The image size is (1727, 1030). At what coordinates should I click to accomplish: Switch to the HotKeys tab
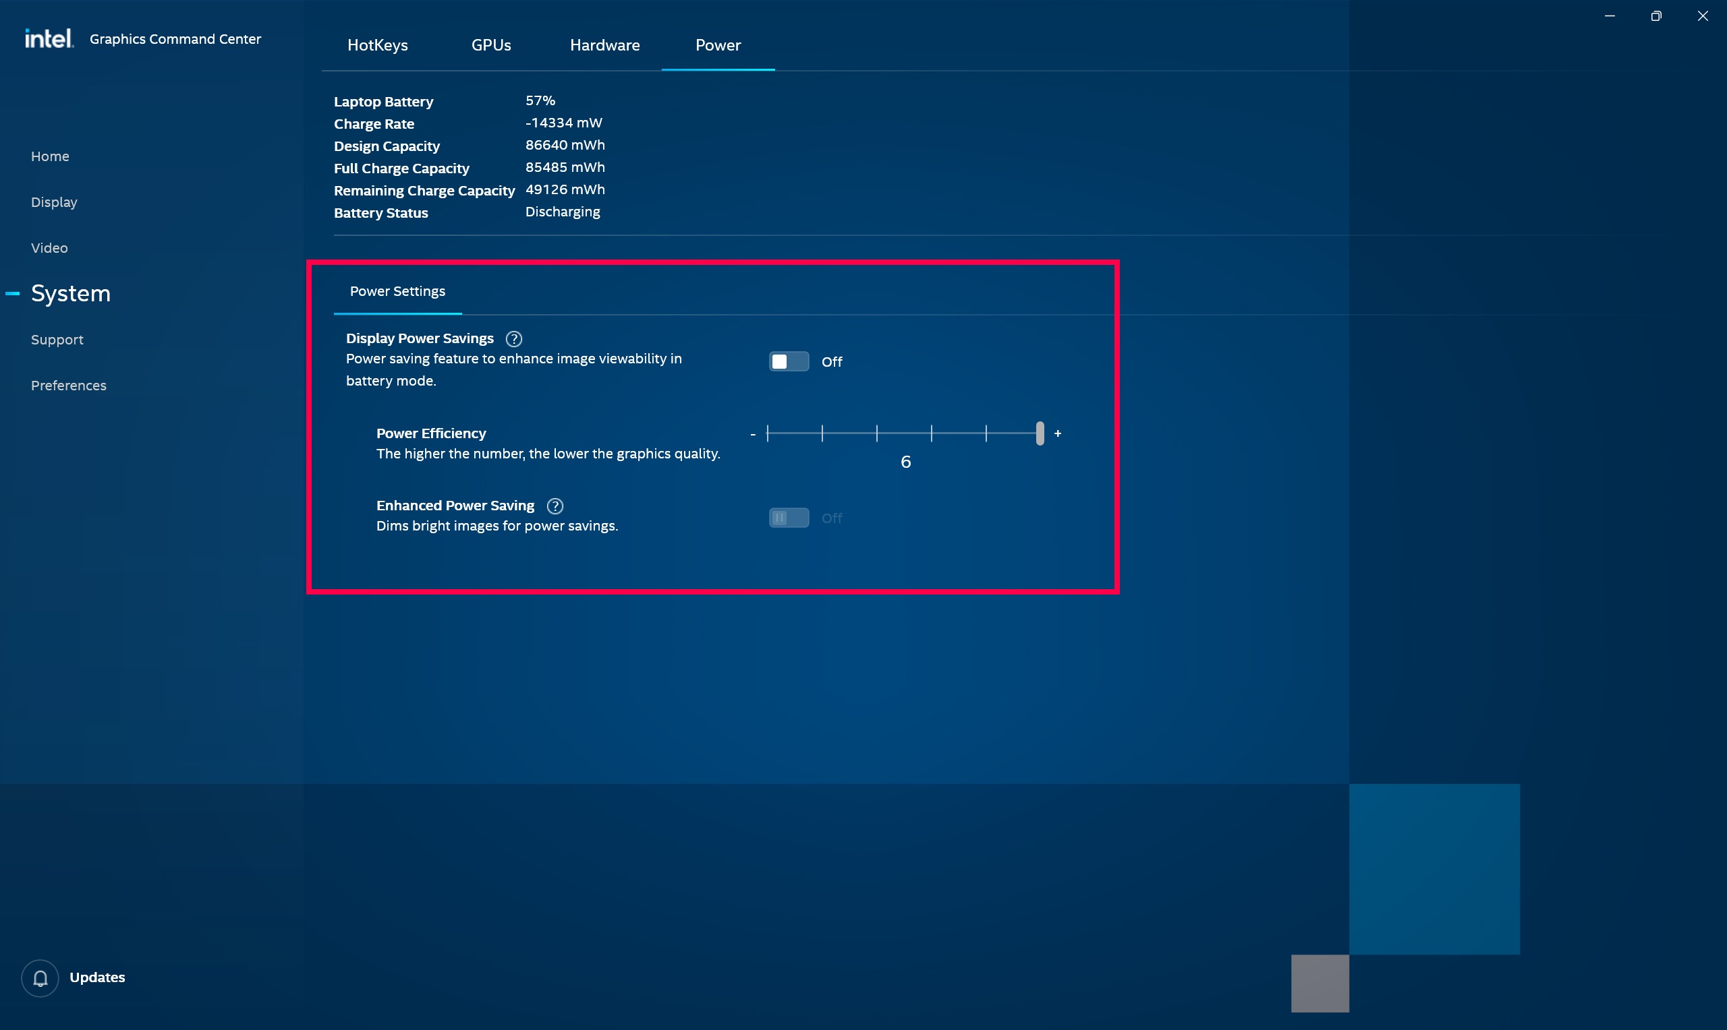[377, 45]
